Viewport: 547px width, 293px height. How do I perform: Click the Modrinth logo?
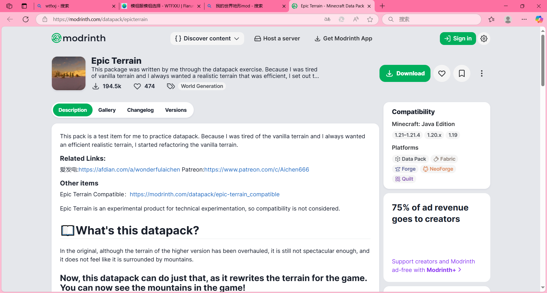click(79, 38)
